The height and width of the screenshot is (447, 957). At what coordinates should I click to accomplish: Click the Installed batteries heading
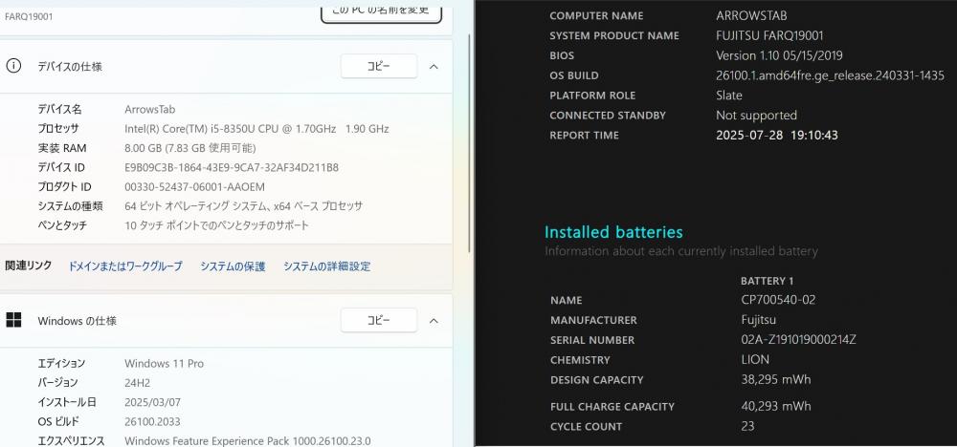pyautogui.click(x=613, y=232)
